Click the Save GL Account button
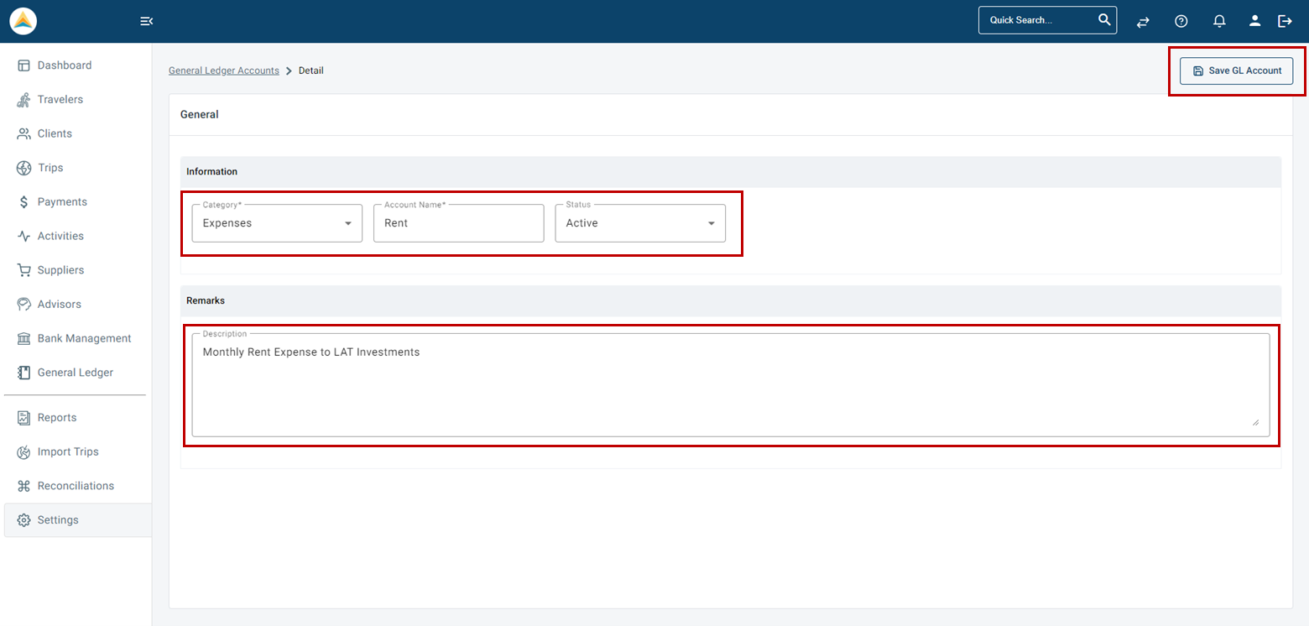Image resolution: width=1309 pixels, height=626 pixels. coord(1236,70)
